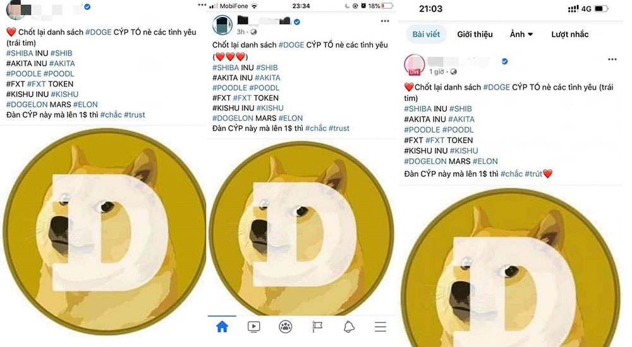Click the #POODLE hashtag in the middle post
The width and height of the screenshot is (632, 347).
click(229, 88)
